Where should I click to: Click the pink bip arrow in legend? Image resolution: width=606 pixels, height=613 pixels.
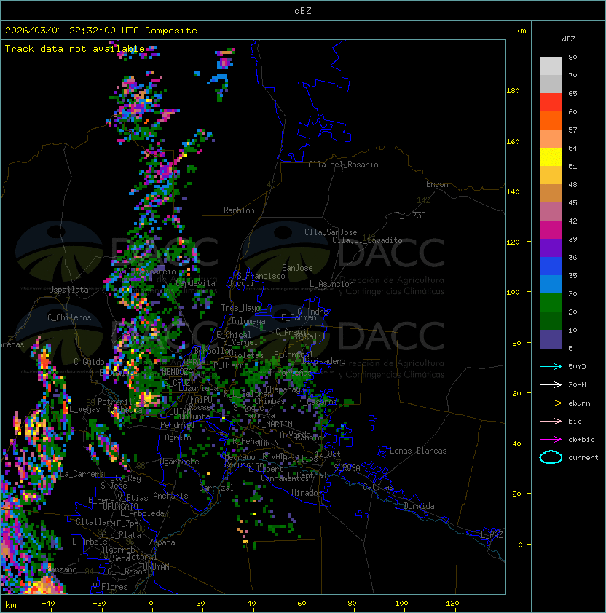click(551, 421)
